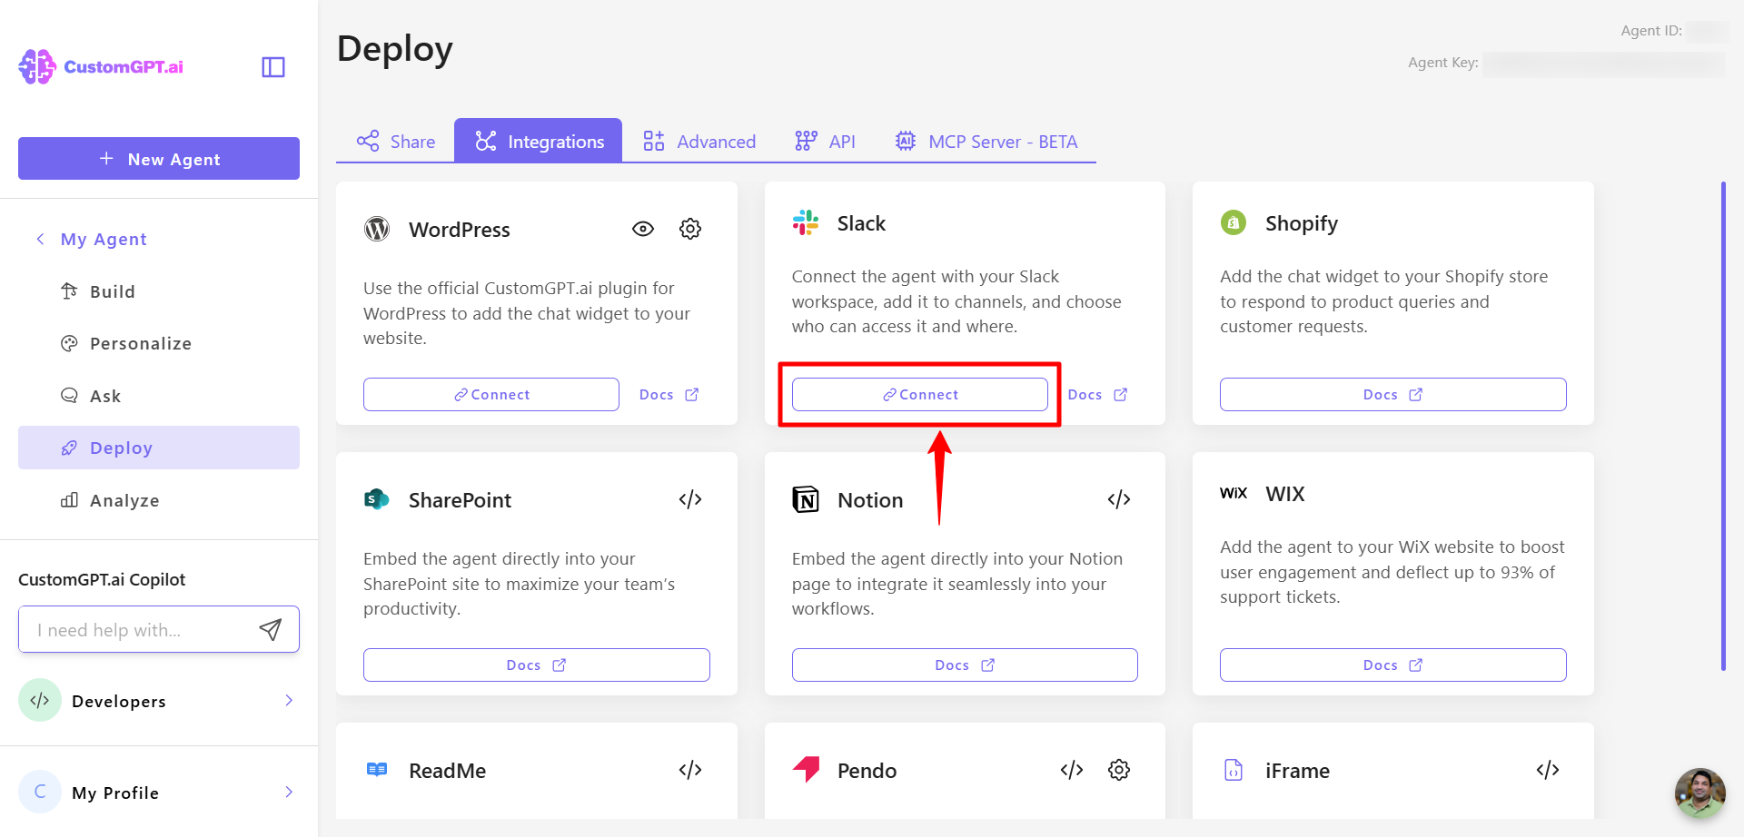Send the Copilot message arrow icon
The height and width of the screenshot is (837, 1744).
[x=271, y=629]
